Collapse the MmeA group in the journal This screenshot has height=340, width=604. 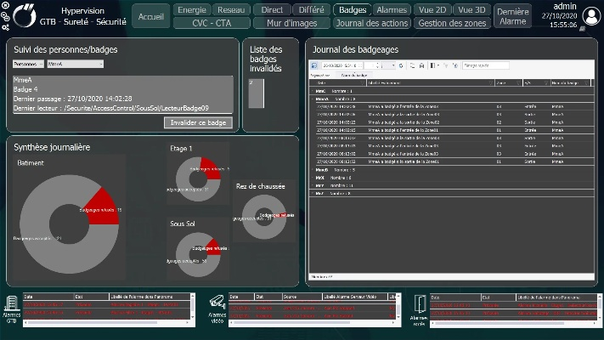(x=312, y=99)
